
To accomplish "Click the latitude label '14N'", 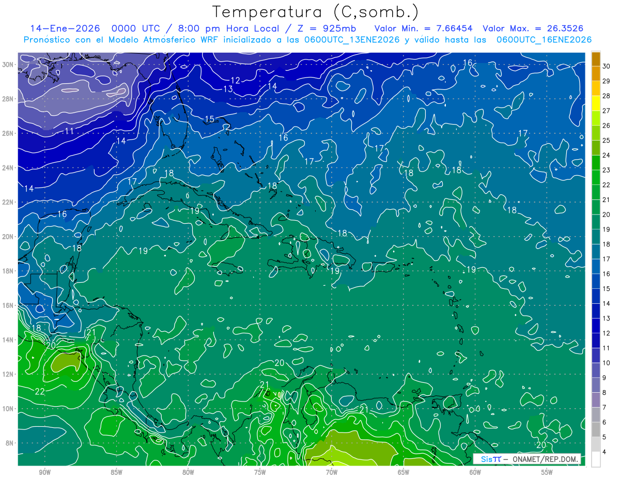I will click(8, 340).
